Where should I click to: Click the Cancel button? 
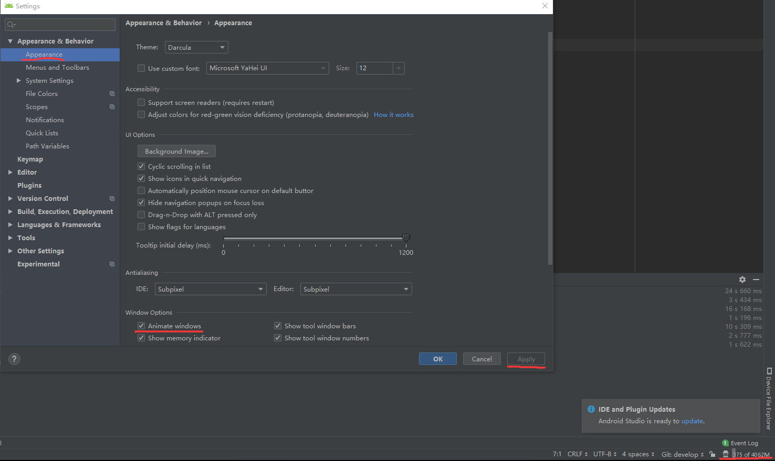[x=482, y=359]
